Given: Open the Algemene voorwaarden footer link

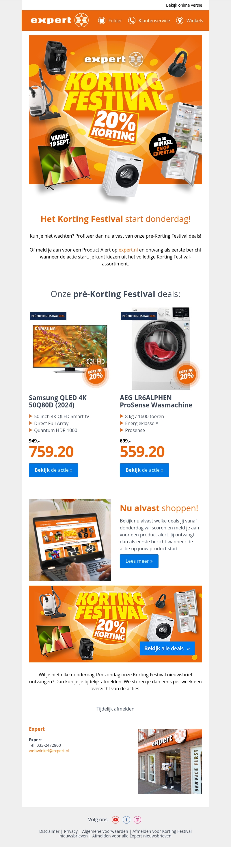Looking at the screenshot, I should coord(105,831).
